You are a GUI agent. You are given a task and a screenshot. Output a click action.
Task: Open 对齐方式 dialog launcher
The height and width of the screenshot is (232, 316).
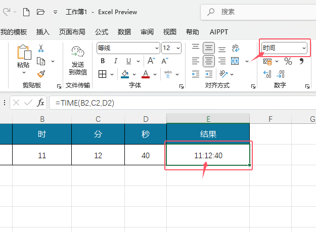point(253,86)
